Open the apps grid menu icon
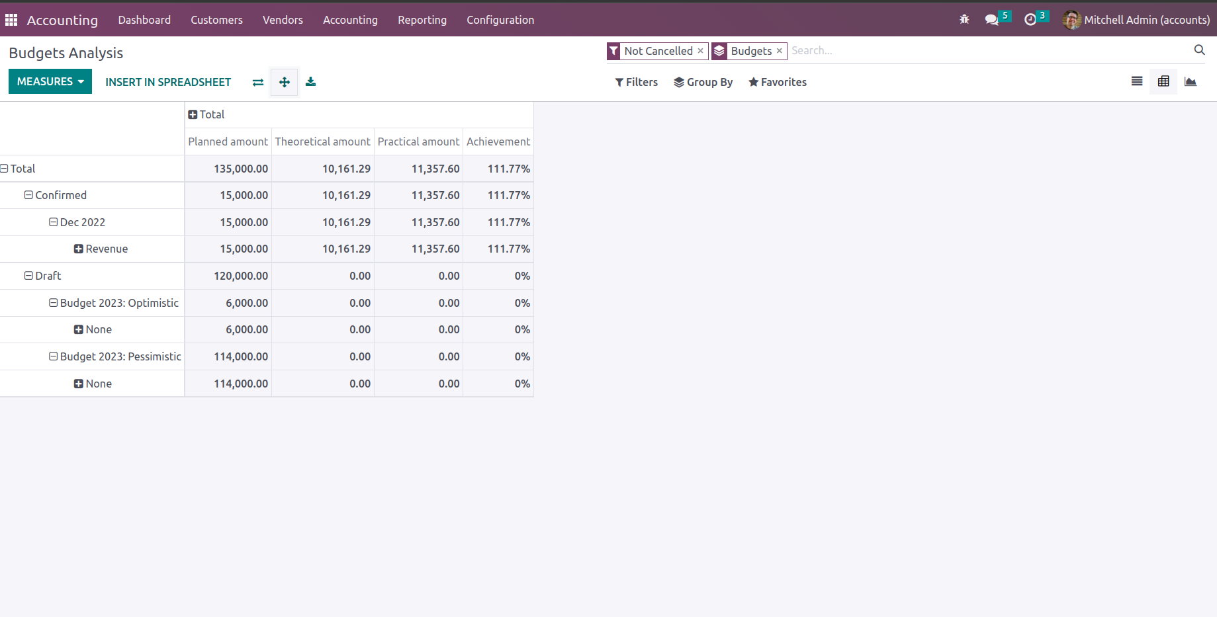This screenshot has width=1217, height=617. pos(11,20)
